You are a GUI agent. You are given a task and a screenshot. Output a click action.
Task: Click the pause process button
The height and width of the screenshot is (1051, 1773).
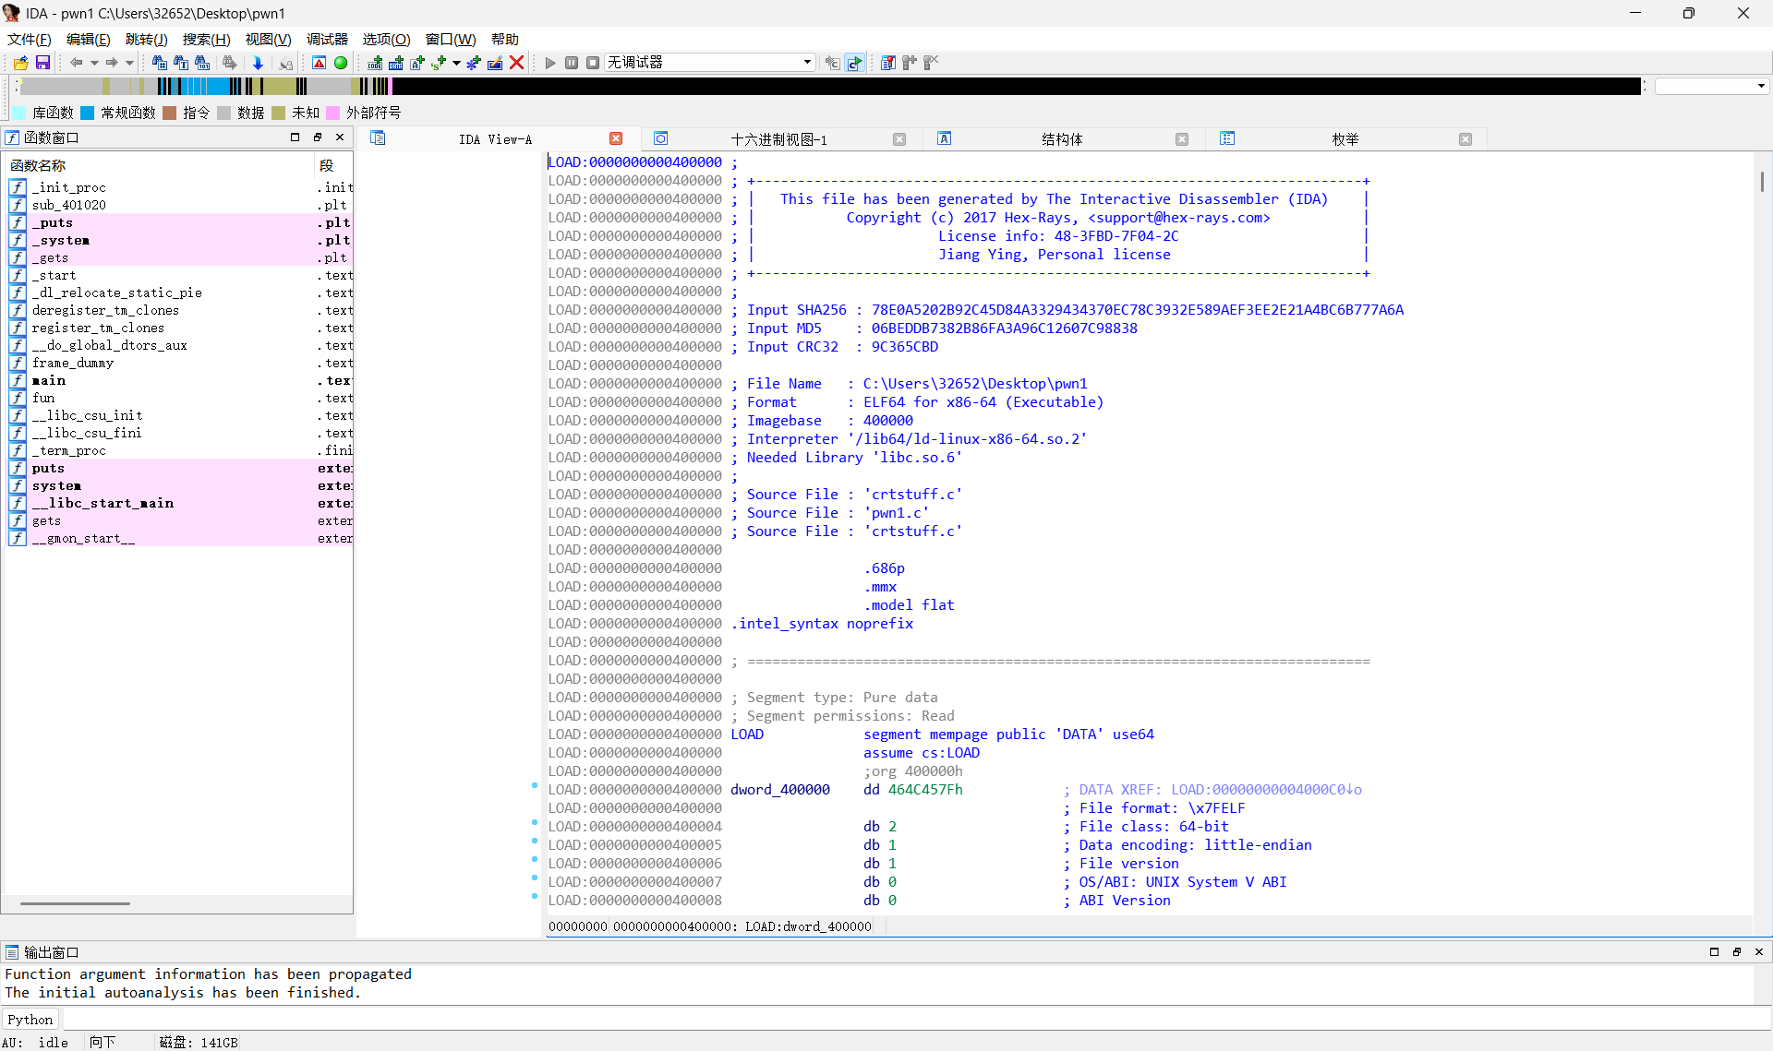click(572, 63)
